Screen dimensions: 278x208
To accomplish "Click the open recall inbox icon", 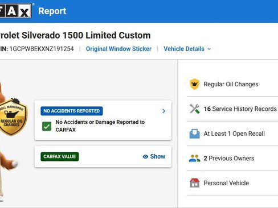I will point(195,134).
